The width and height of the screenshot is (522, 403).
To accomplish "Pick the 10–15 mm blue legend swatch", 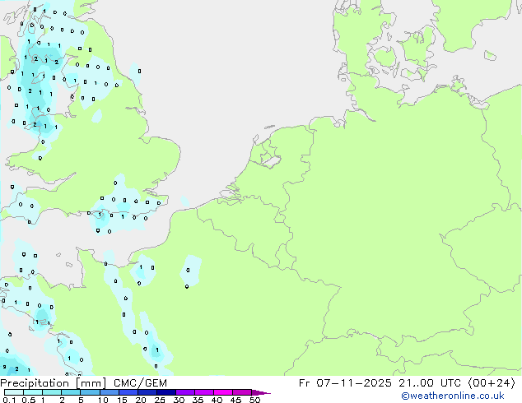I will tap(110, 392).
